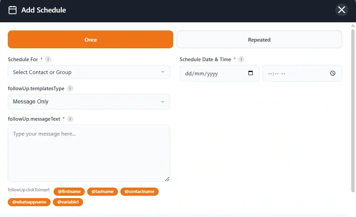The image size is (356, 217).
Task: Click the info icon next to followUp.templatesType
Action: (70, 89)
